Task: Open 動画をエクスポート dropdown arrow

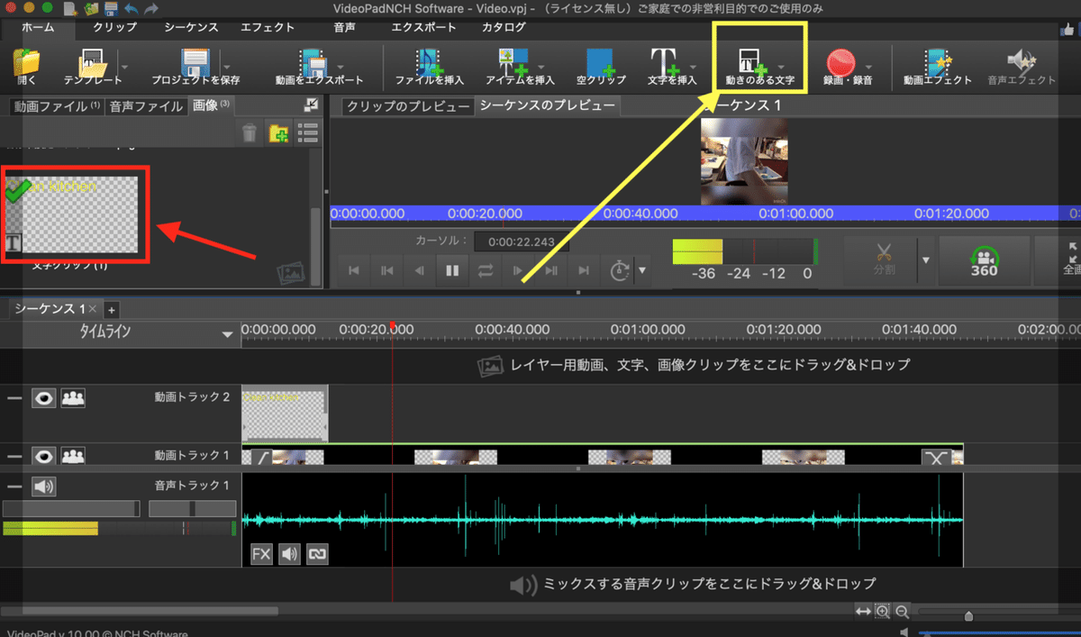Action: click(x=341, y=67)
